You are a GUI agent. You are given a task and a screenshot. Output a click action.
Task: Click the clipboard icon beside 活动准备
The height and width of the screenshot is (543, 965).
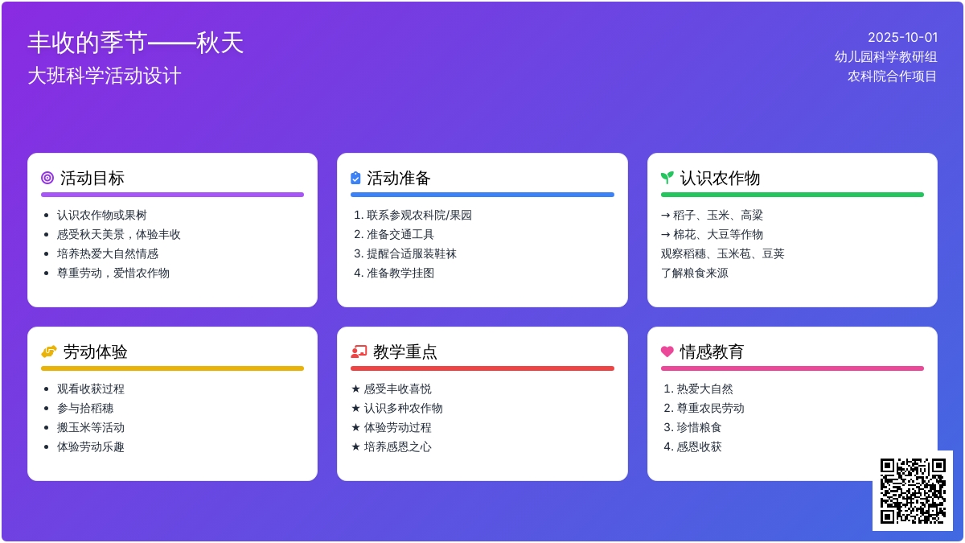355,178
